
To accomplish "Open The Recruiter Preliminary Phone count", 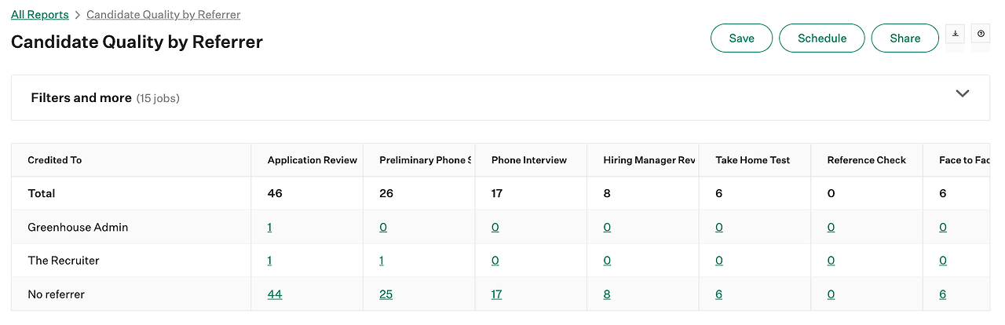I will tap(382, 261).
